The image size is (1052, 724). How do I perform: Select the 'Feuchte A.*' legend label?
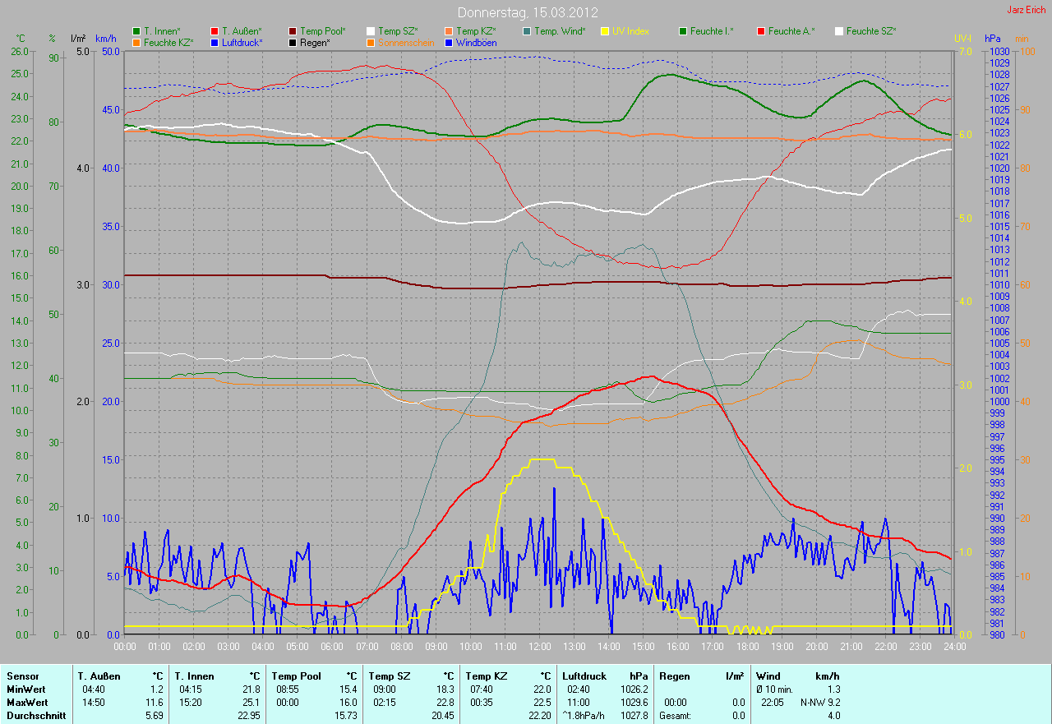point(791,31)
